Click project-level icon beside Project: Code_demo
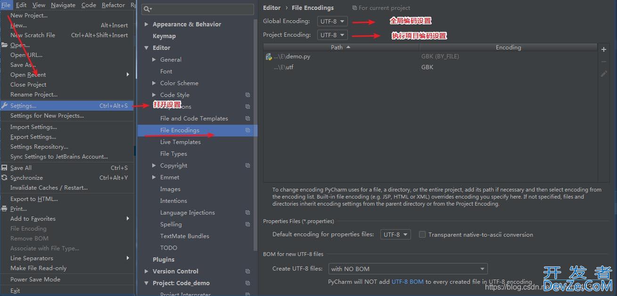The height and width of the screenshot is (296, 617). [247, 283]
